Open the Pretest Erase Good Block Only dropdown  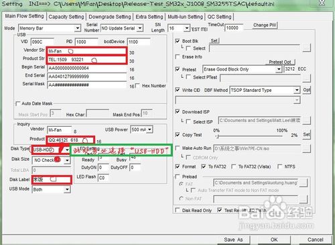tap(279, 69)
